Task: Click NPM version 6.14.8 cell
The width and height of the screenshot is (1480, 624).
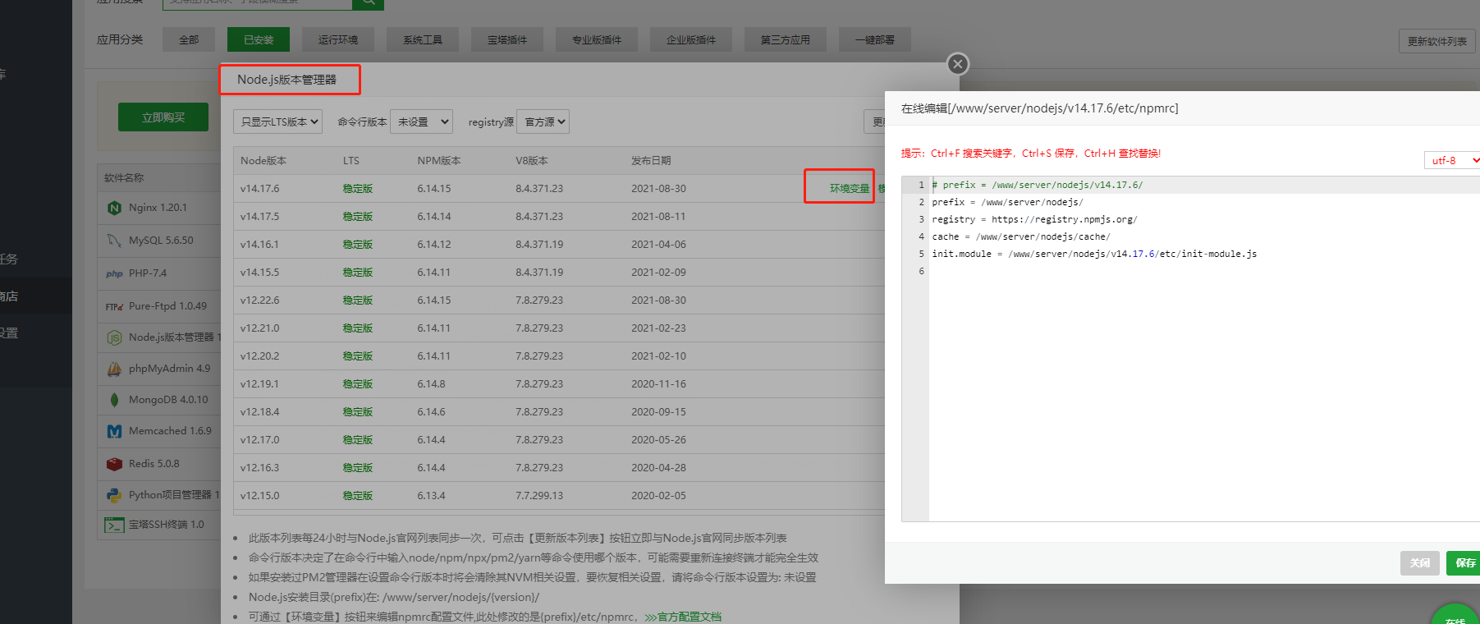Action: 431,383
